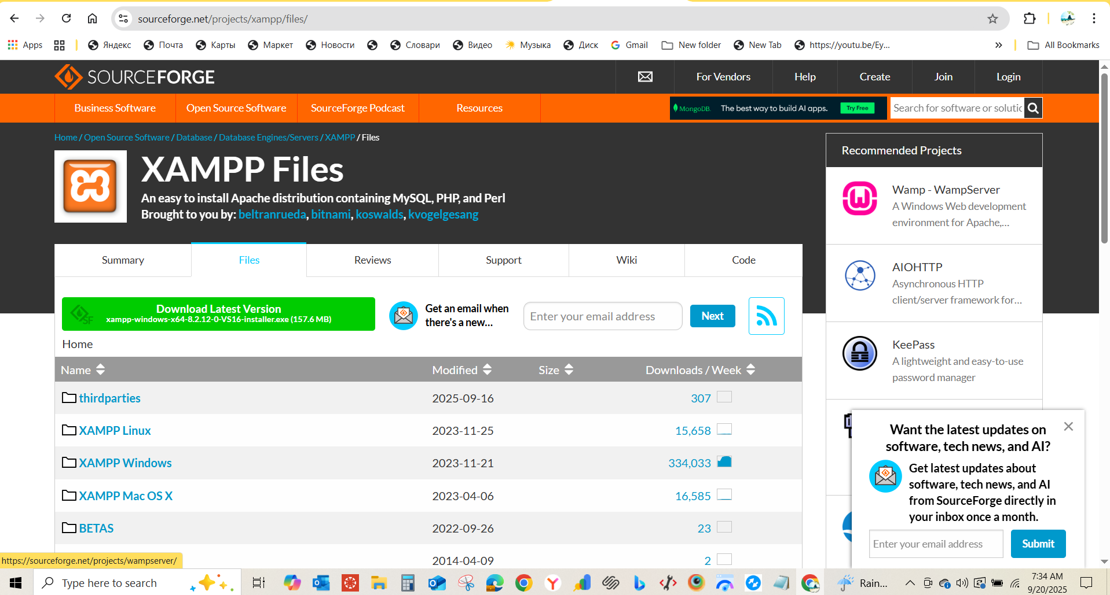
Task: Click the Windows Start button
Action: tap(14, 582)
